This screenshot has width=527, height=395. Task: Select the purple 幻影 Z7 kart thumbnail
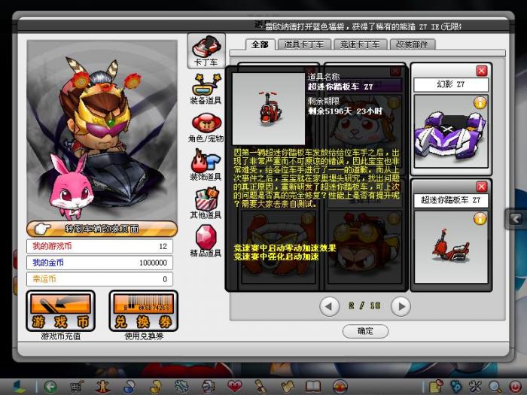pyautogui.click(x=451, y=132)
